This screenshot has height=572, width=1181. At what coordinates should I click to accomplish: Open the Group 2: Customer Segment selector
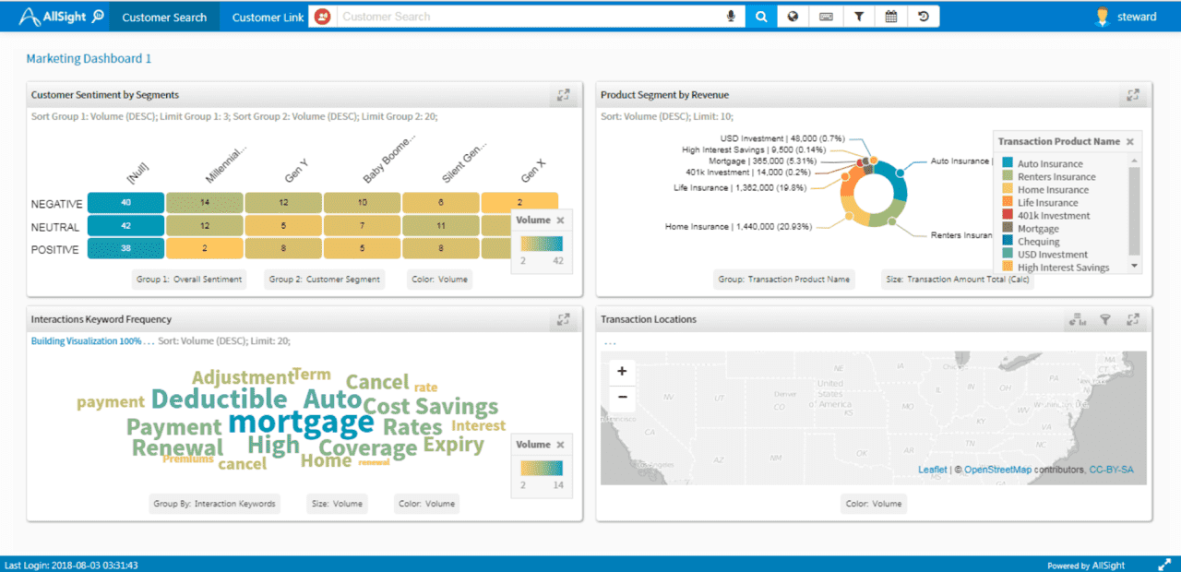pyautogui.click(x=324, y=280)
